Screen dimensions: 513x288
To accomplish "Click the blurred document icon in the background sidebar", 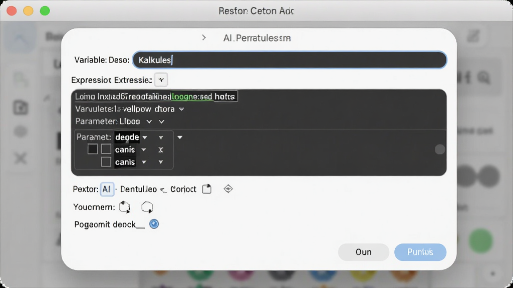I will click(x=20, y=108).
